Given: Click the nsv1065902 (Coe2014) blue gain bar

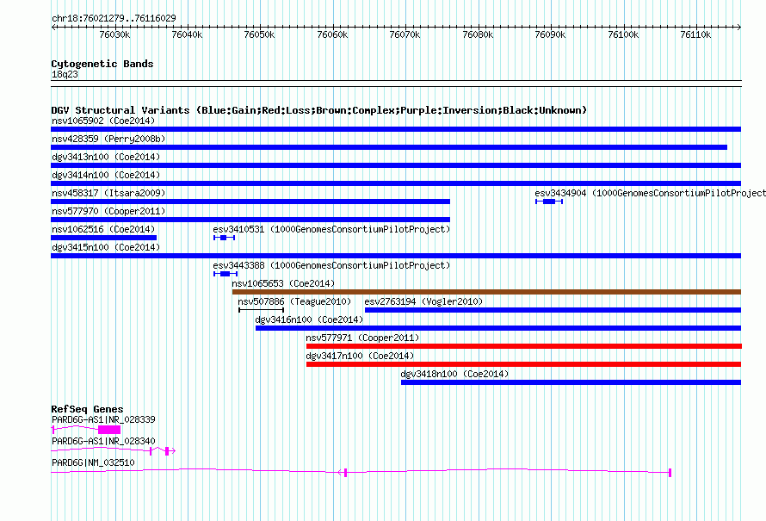Looking at the screenshot, I should [x=396, y=129].
